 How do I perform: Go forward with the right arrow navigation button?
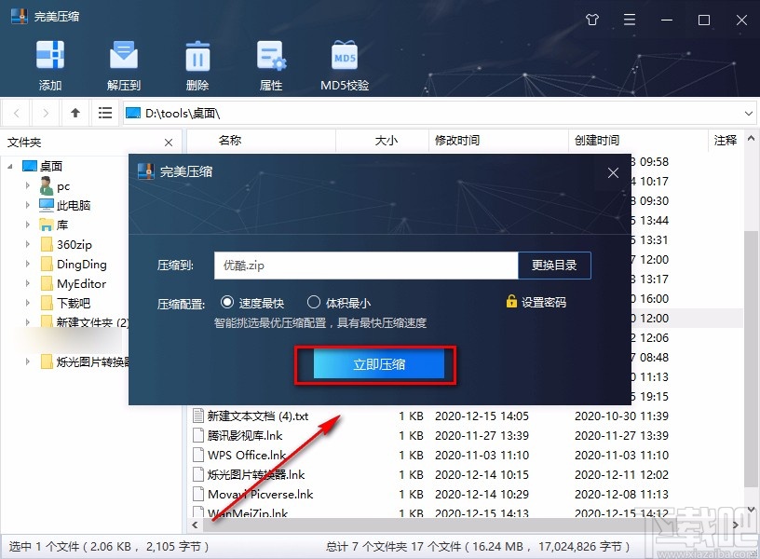[46, 113]
